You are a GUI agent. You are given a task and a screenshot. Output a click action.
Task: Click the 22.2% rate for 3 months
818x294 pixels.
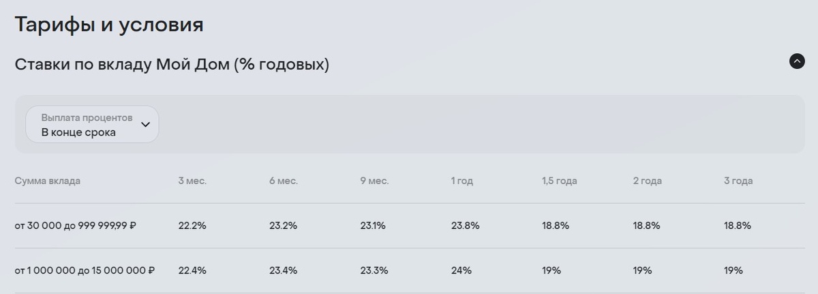[x=192, y=225]
